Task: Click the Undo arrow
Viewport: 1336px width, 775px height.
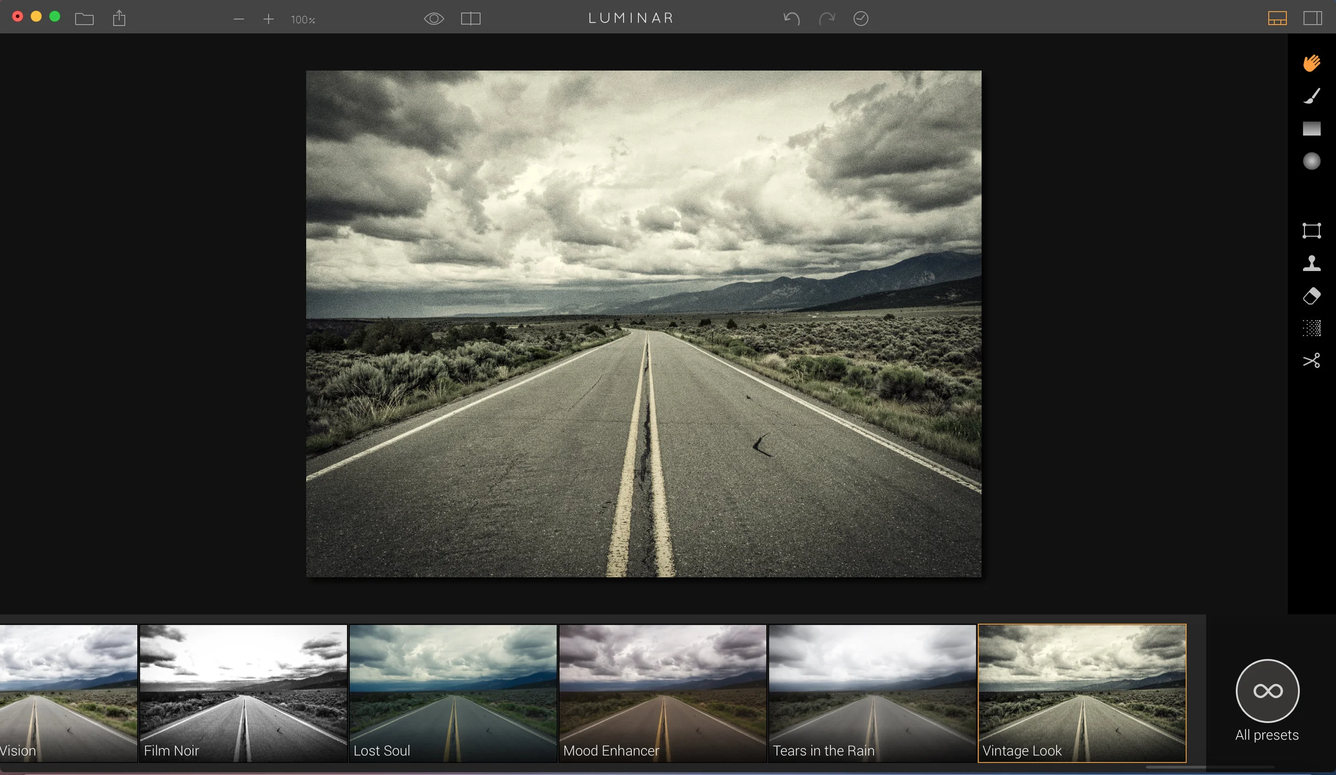Action: (x=791, y=19)
